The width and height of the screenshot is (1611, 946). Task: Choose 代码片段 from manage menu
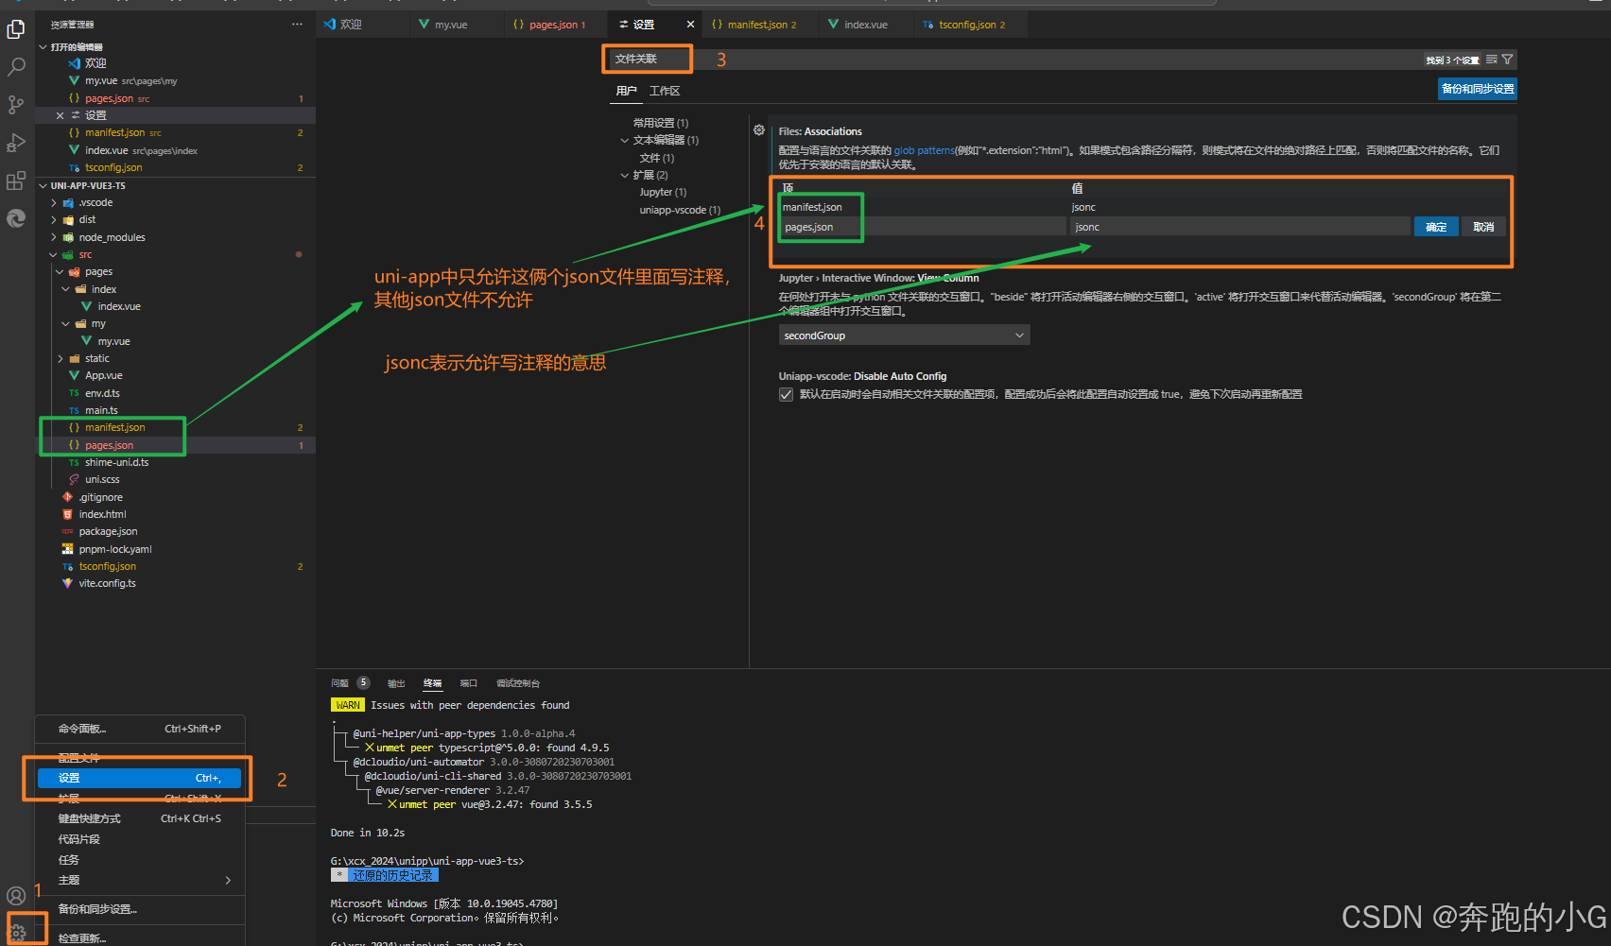pyautogui.click(x=140, y=839)
